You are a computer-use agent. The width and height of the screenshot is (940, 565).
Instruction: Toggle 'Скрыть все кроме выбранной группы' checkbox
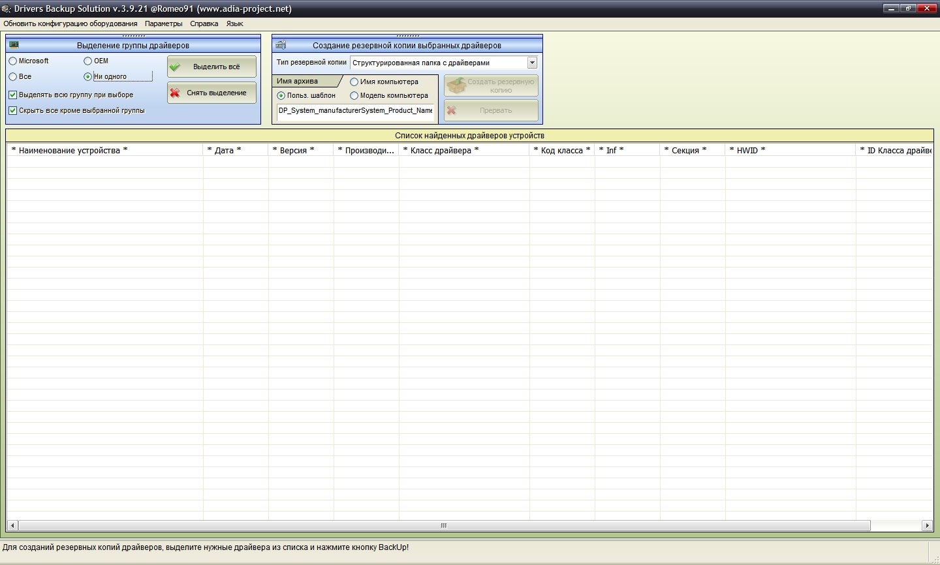[x=13, y=110]
